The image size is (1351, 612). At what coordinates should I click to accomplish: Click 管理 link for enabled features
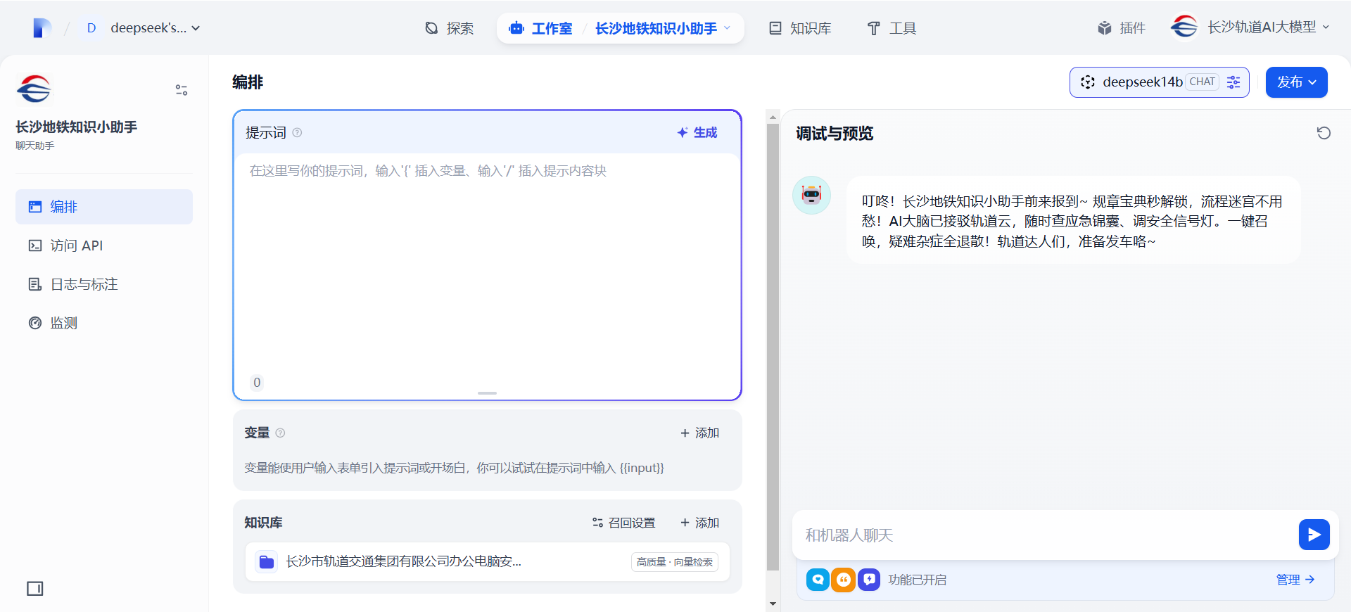pos(1295,580)
